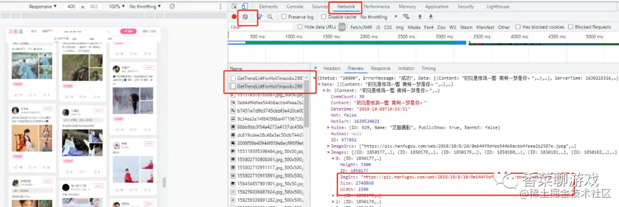
Task: Open the Sources tab
Action: (320, 7)
